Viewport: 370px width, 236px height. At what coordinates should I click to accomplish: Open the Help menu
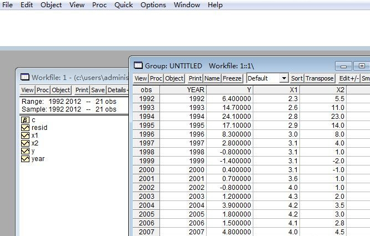point(215,4)
